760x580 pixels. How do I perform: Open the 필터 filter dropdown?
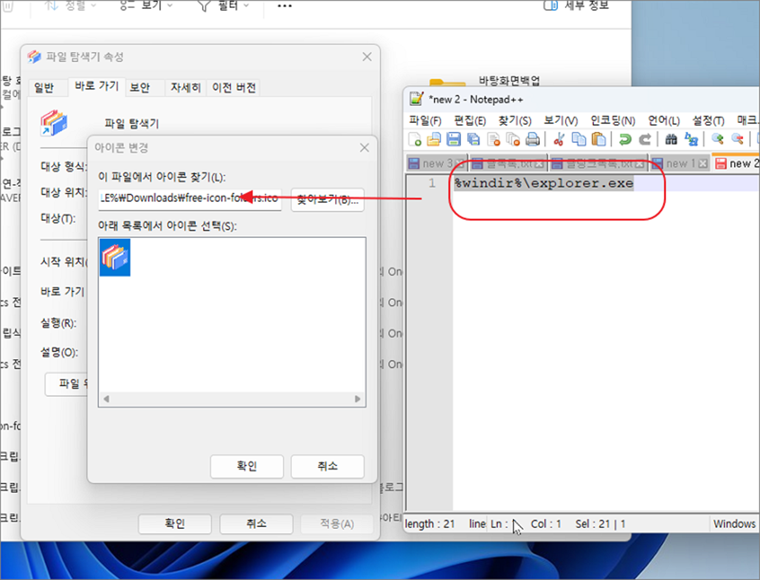point(223,5)
